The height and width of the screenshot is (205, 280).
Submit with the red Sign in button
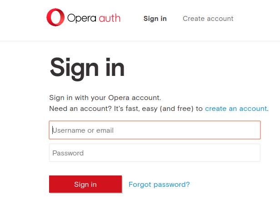85,184
